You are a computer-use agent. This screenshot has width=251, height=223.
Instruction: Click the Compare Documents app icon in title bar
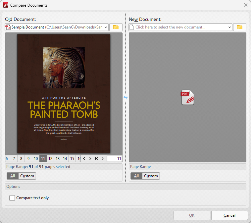[6, 5]
